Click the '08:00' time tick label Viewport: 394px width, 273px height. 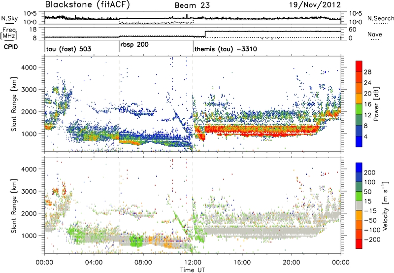(143, 263)
